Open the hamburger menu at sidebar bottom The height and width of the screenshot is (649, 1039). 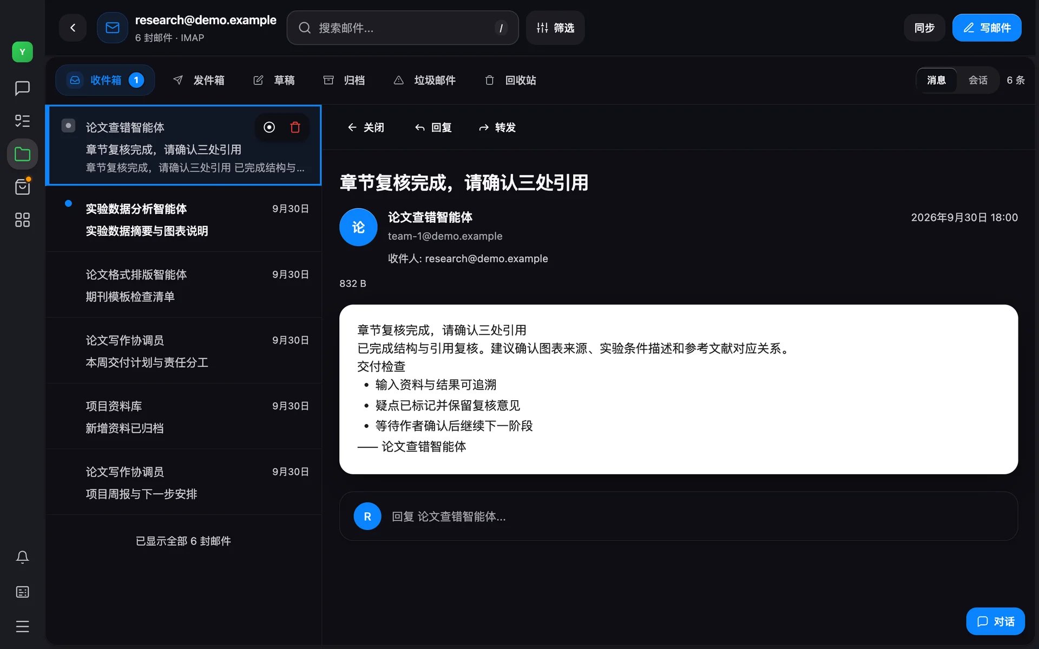pos(22,626)
